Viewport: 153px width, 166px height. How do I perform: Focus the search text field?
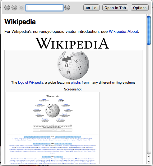point(44,8)
